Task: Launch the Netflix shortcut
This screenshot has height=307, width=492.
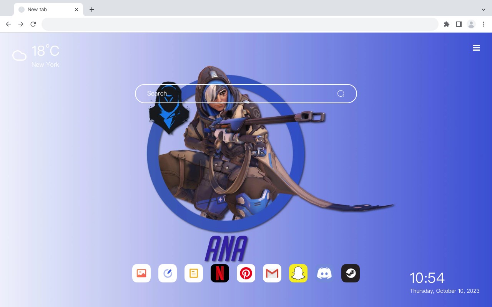Action: [220, 273]
